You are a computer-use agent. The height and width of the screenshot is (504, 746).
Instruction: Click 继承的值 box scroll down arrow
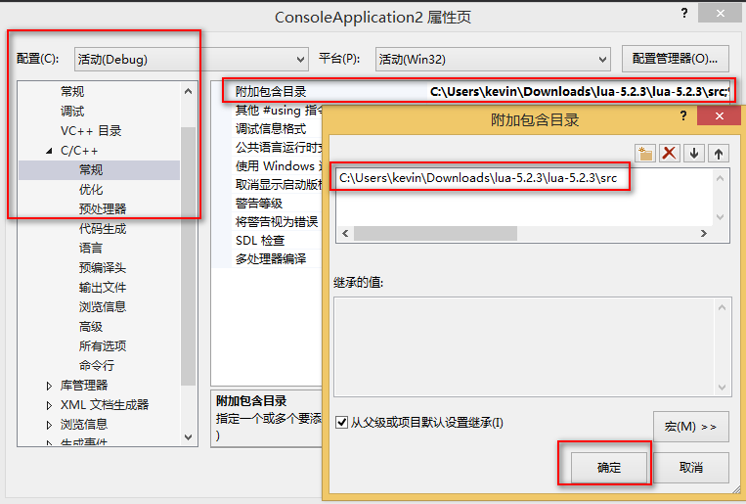tap(722, 388)
